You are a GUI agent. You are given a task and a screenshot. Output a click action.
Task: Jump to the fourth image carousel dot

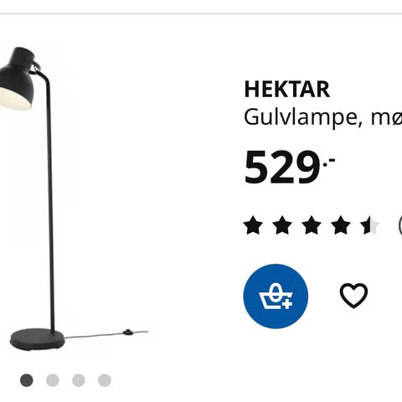pos(105,380)
